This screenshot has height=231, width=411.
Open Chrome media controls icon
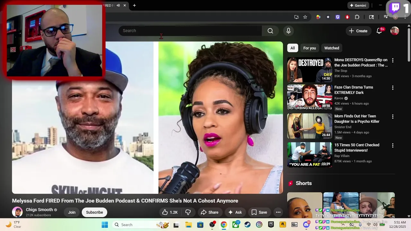coord(386,17)
